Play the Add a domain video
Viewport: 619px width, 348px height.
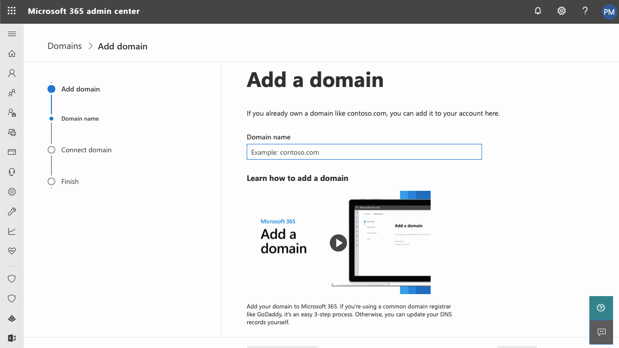coord(338,243)
